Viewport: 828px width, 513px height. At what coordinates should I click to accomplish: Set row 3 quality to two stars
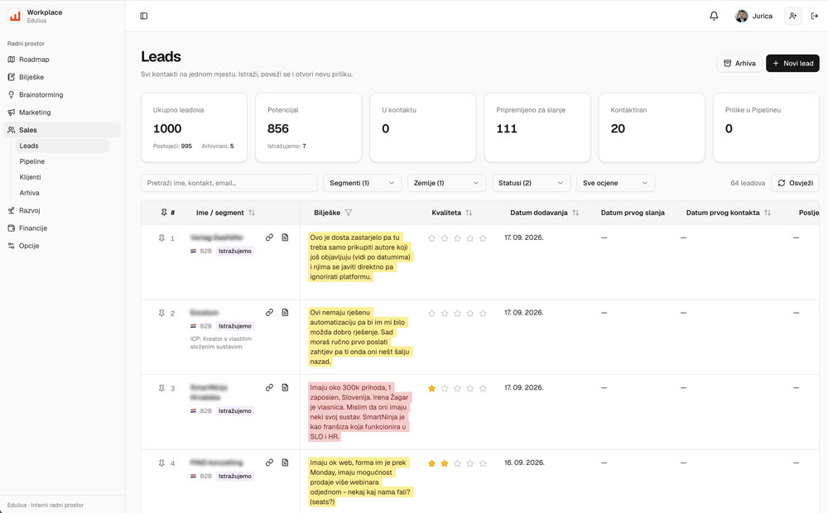pos(445,388)
